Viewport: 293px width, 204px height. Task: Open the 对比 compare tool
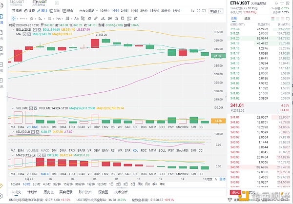pos(55,11)
